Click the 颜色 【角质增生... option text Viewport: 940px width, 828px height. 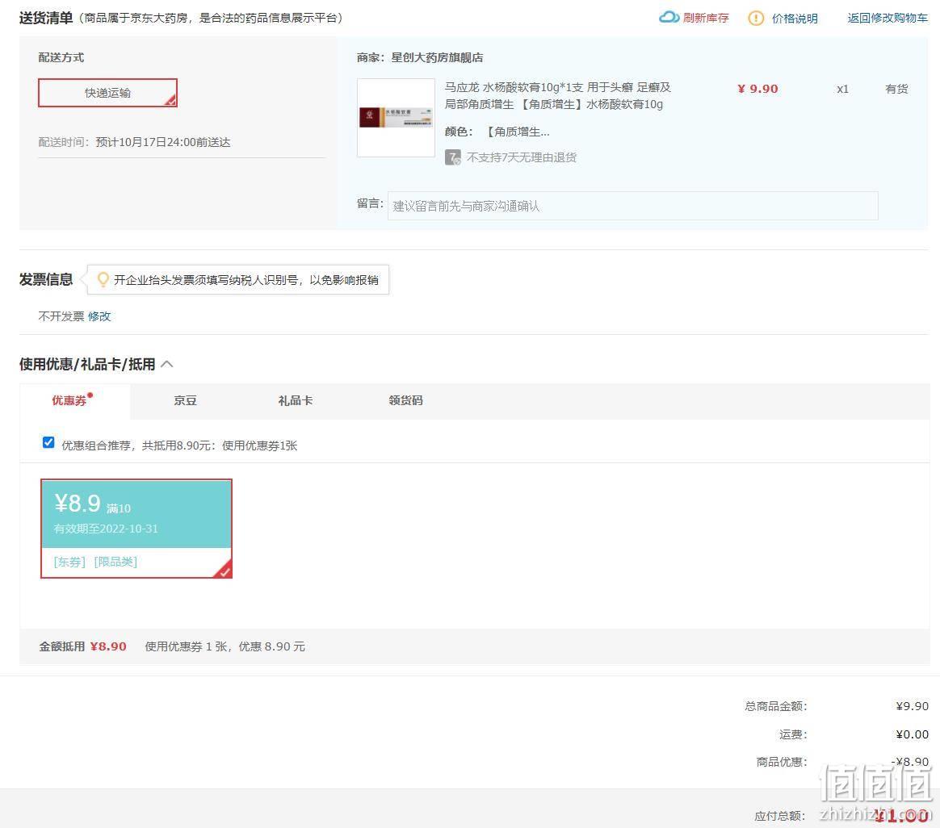pos(497,132)
